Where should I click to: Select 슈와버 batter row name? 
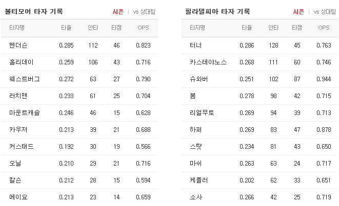coord(198,79)
